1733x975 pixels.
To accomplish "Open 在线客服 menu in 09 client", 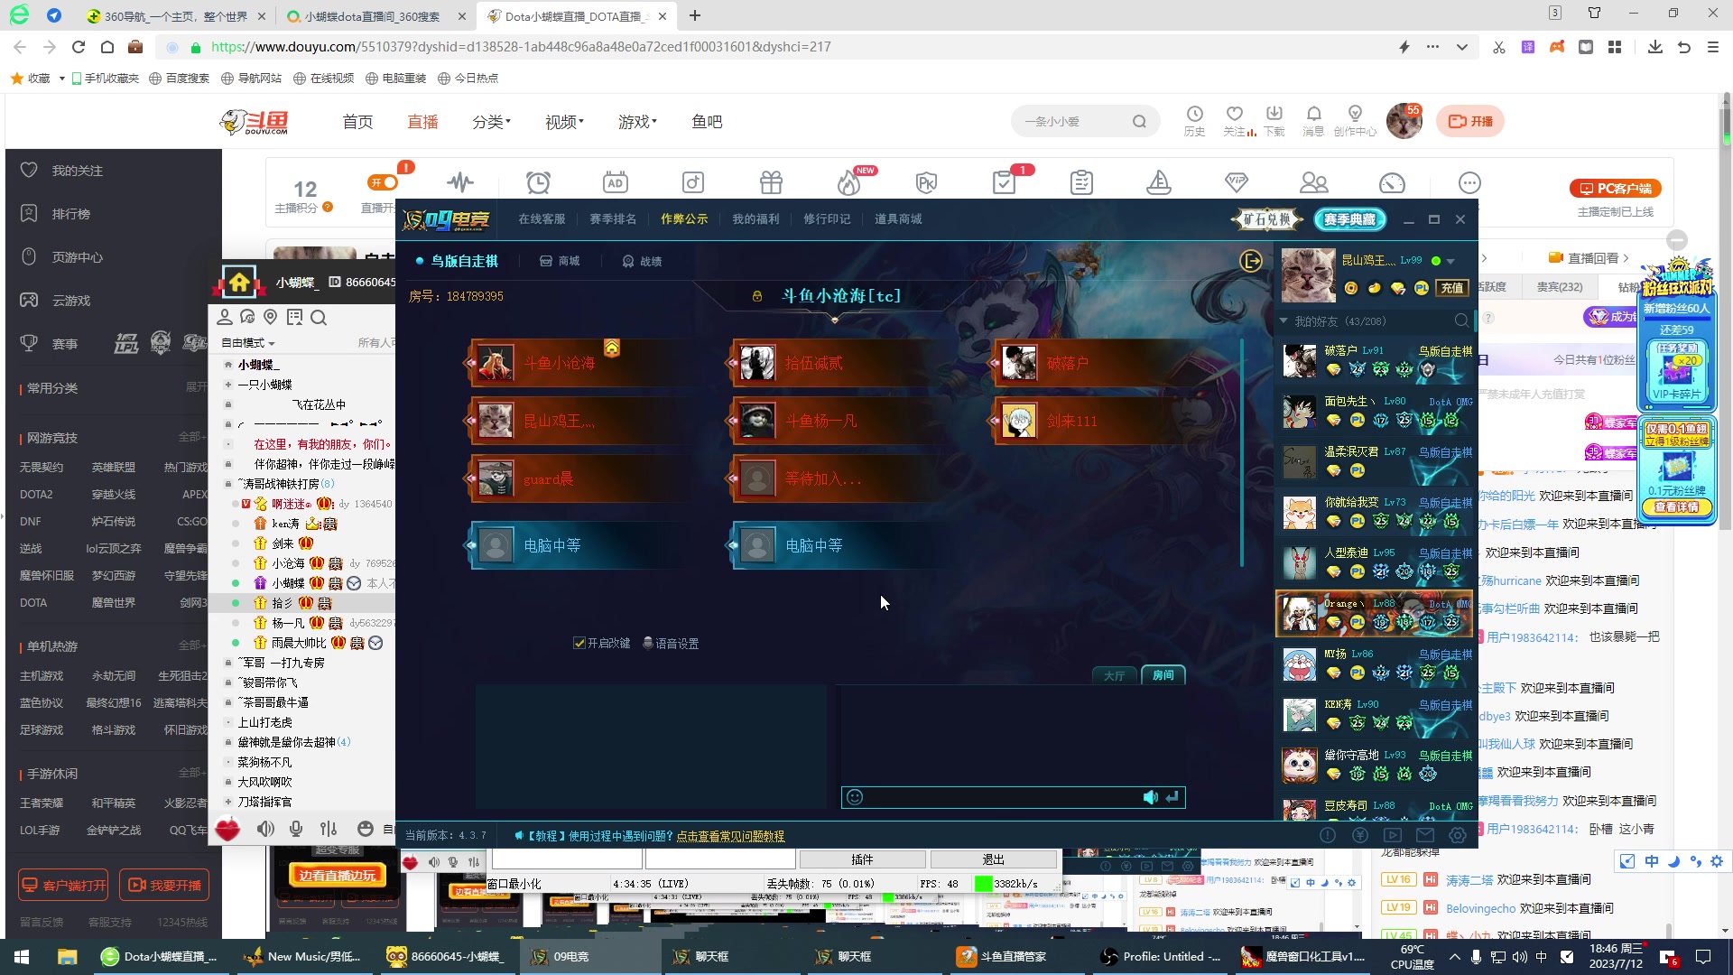I will (x=542, y=219).
